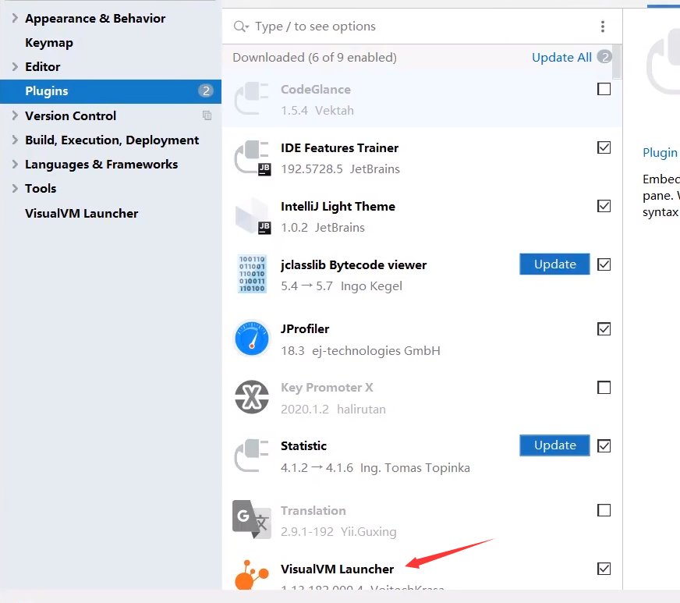This screenshot has width=680, height=603.
Task: Select the VisualVM Launcher plugin name
Action: point(337,569)
